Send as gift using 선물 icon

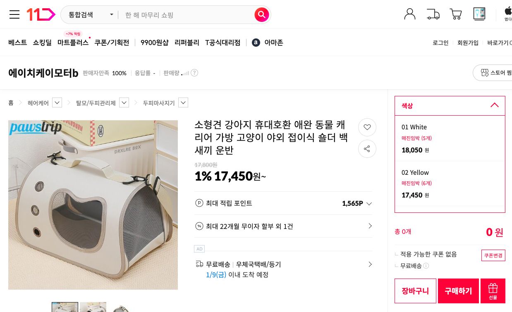point(493,291)
